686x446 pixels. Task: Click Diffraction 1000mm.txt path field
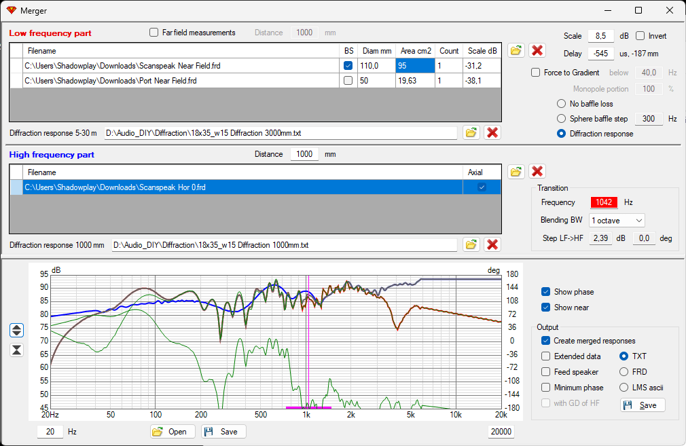click(x=285, y=245)
